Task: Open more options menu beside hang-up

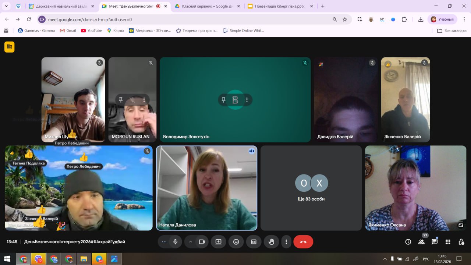Action: pyautogui.click(x=286, y=242)
